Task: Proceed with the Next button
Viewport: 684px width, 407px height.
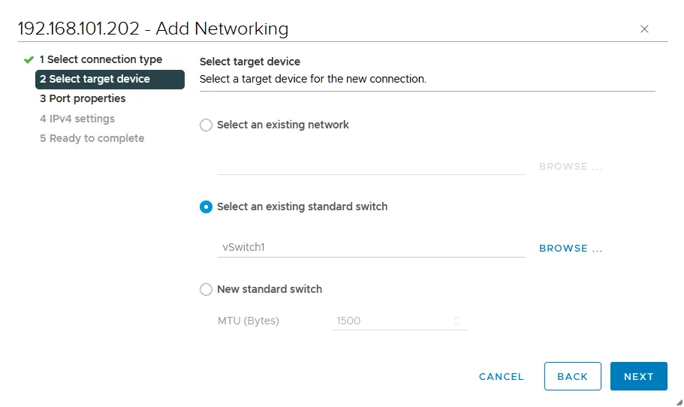Action: [x=638, y=377]
